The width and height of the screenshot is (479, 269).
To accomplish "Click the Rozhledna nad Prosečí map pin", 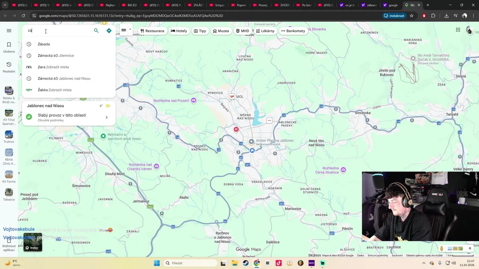I will tap(193, 100).
